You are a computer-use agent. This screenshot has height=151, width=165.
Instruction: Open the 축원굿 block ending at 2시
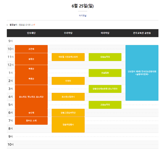(31, 79)
